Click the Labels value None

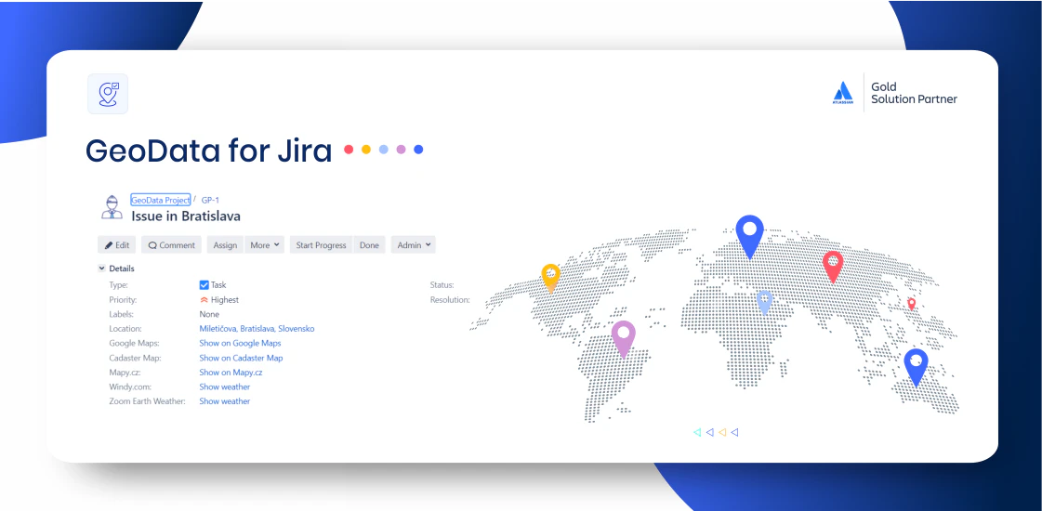coord(209,314)
